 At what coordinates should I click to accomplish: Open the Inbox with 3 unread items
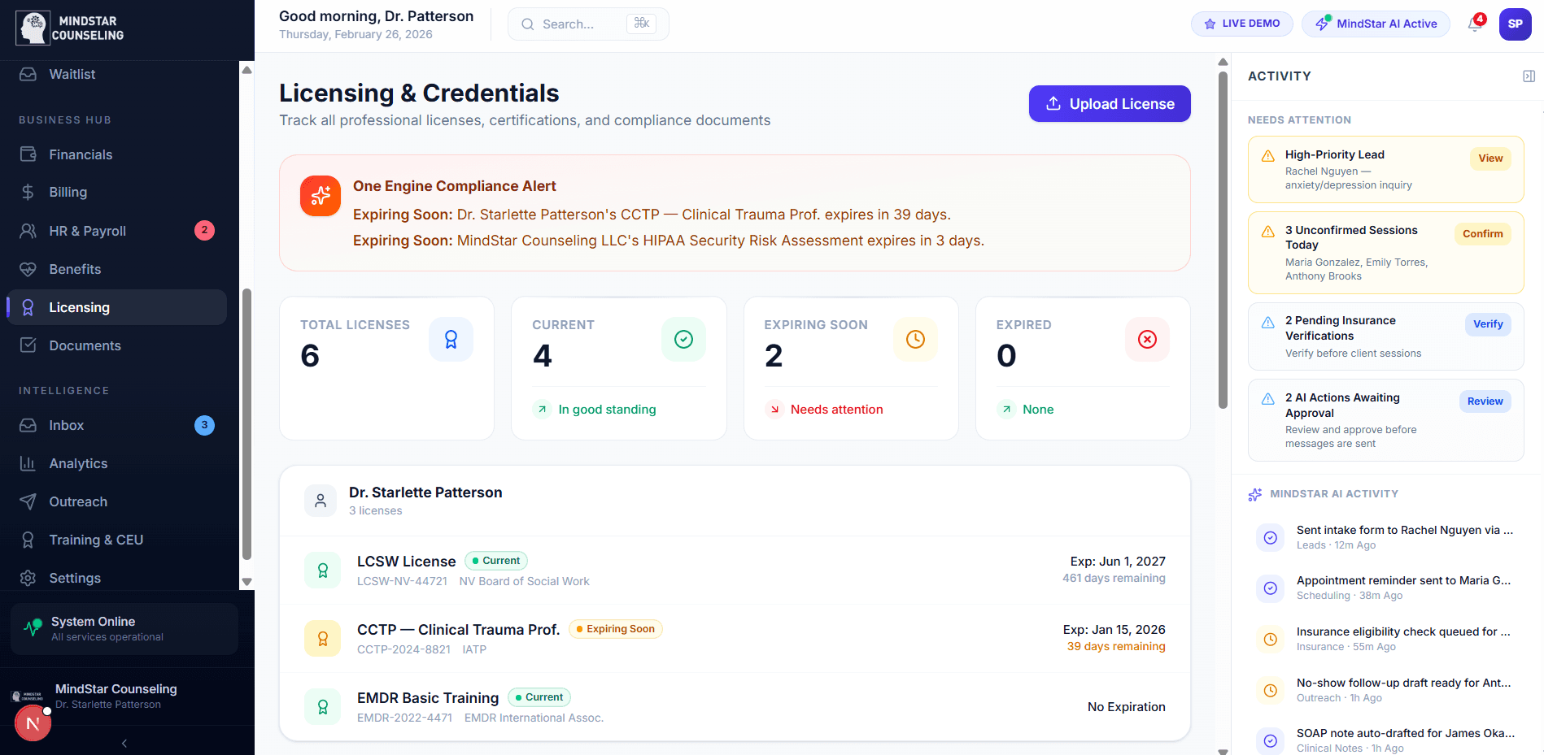tap(66, 425)
